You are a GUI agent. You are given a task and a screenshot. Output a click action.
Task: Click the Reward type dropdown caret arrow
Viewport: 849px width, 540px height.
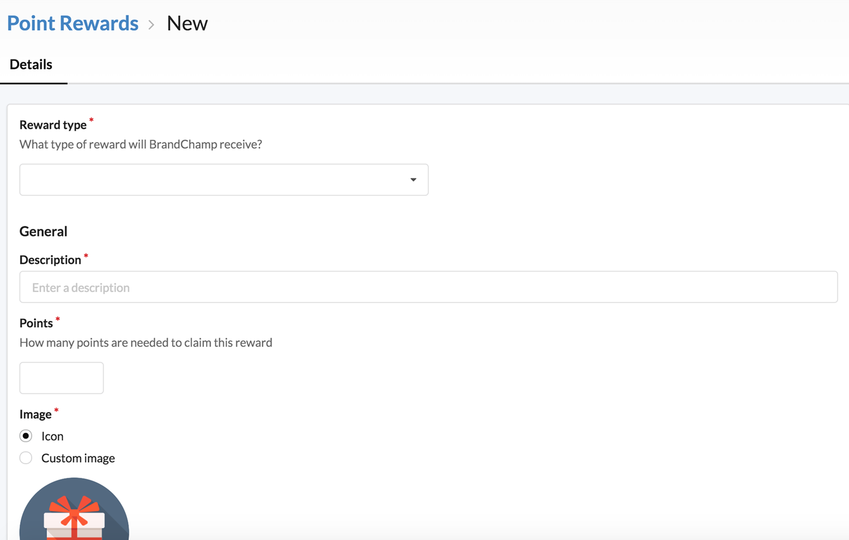coord(413,180)
